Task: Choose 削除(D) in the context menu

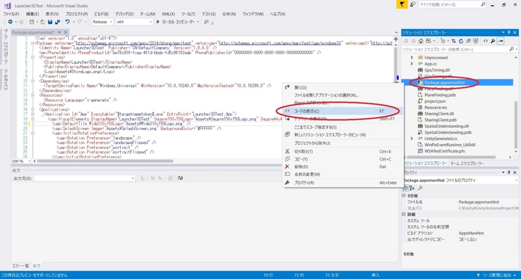Action: tap(342, 167)
